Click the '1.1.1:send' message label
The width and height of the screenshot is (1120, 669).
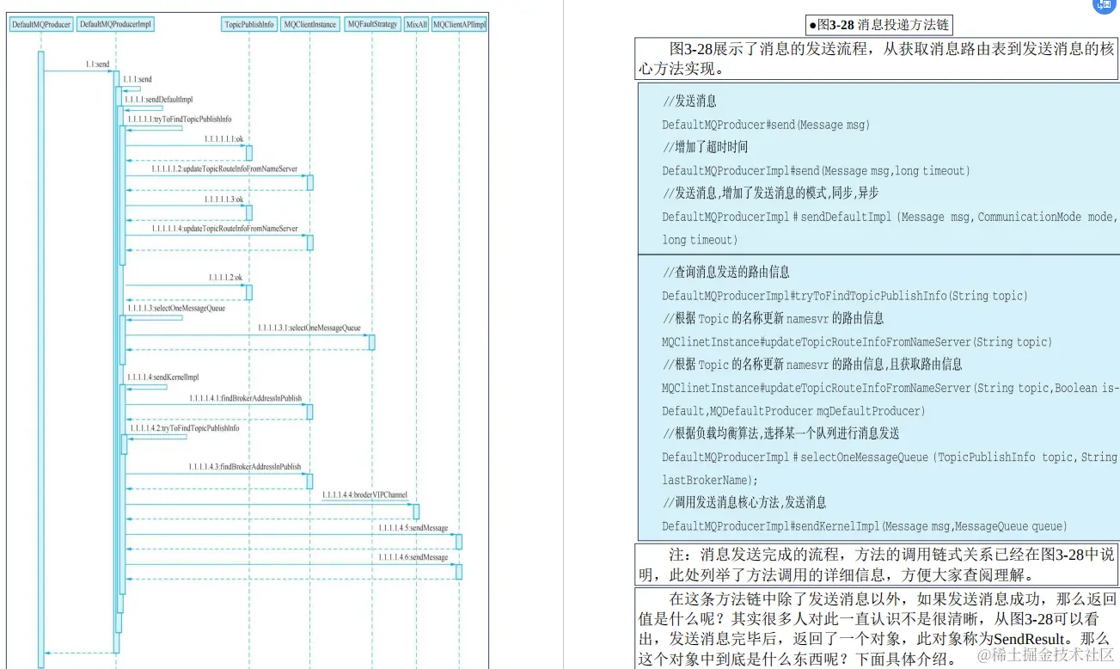point(138,79)
